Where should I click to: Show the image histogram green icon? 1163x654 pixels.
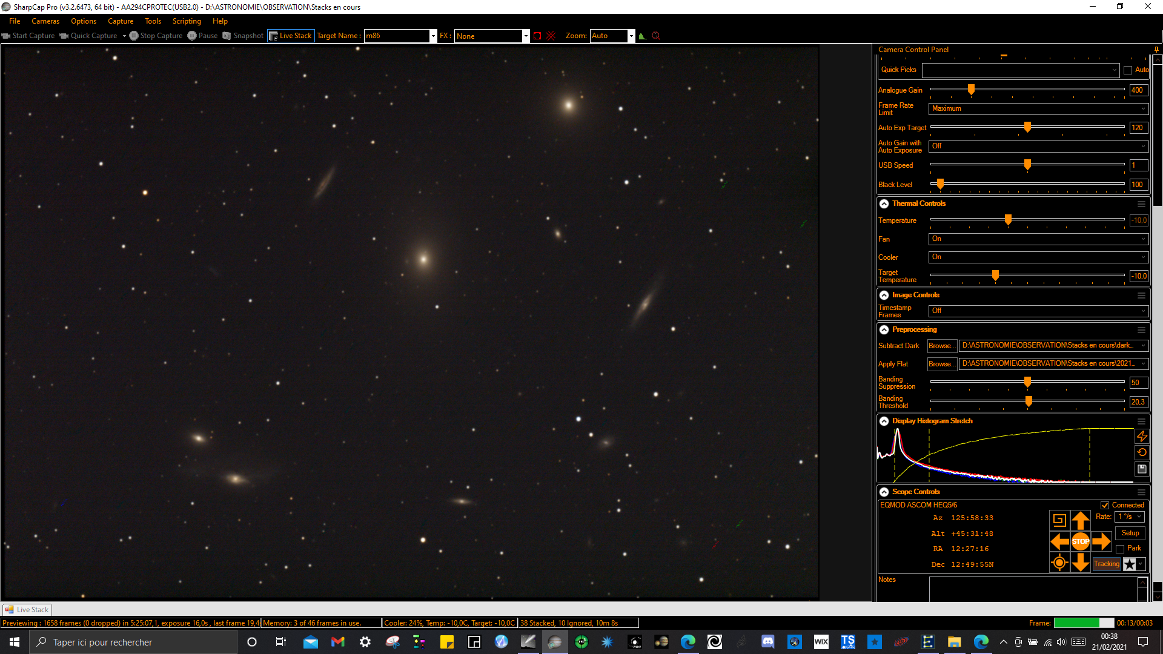point(643,36)
